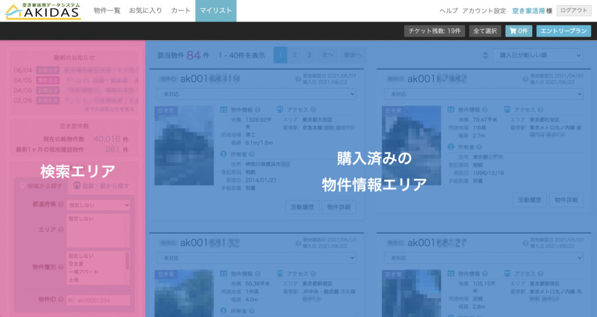Go to page 2 of results

(294, 55)
